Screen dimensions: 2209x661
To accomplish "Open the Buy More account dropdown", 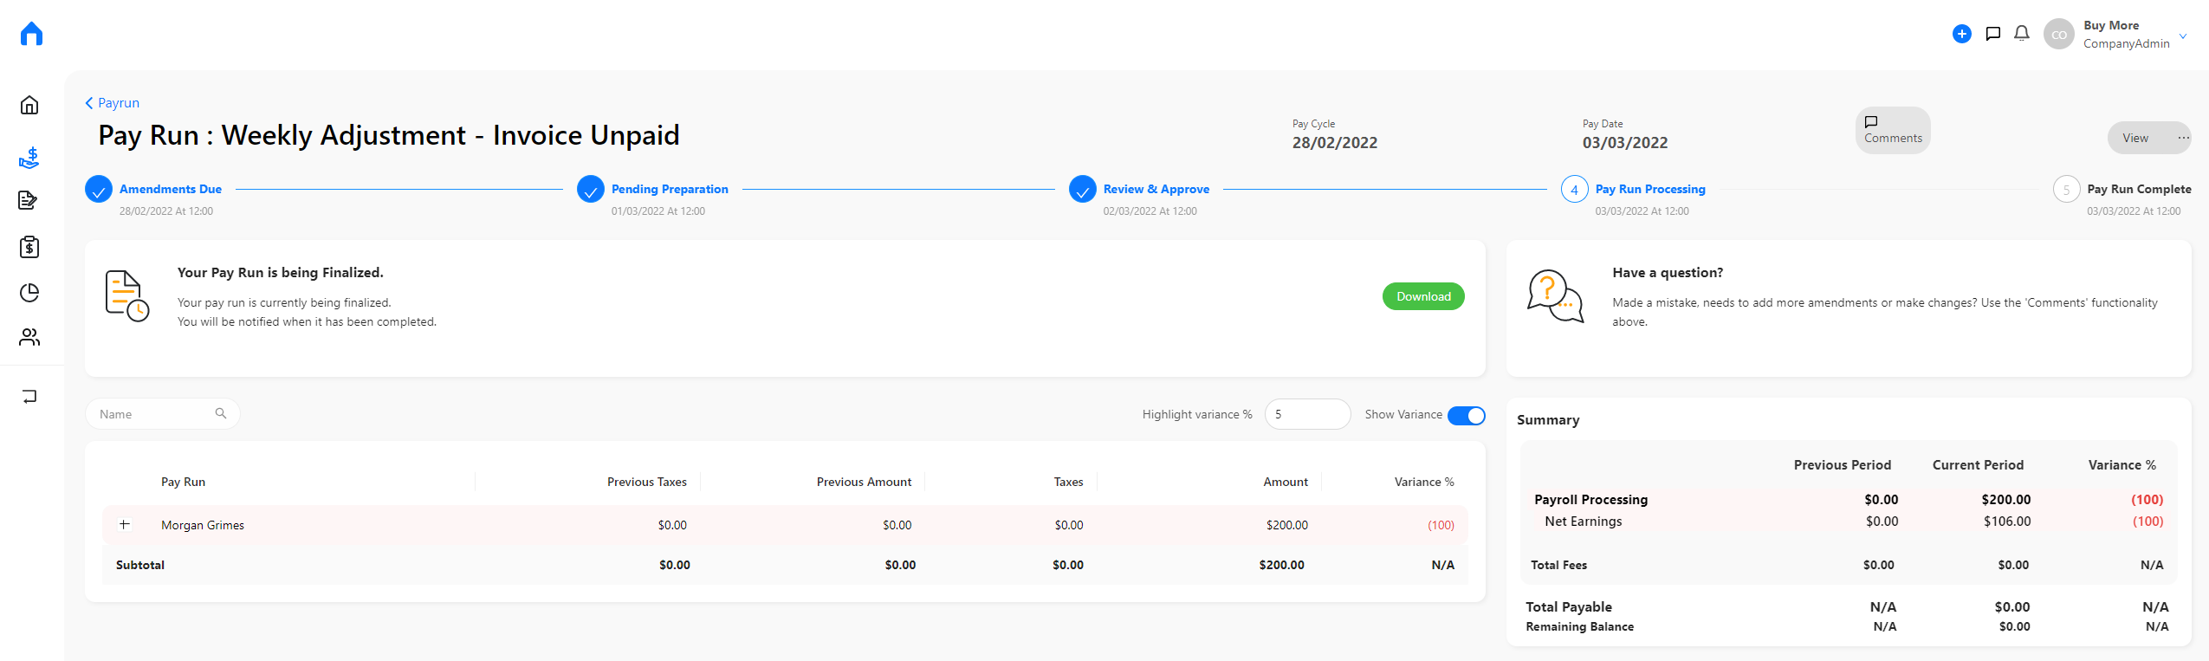I will (x=2183, y=36).
